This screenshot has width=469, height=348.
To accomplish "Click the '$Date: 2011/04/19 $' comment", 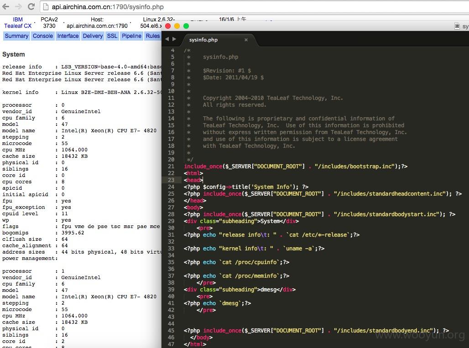I will tap(233, 78).
